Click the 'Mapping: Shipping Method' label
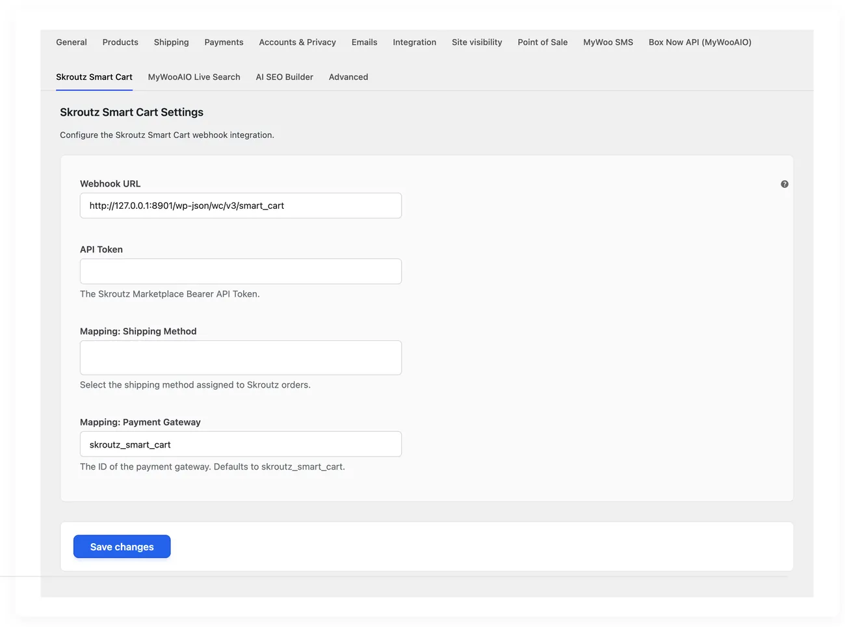 pyautogui.click(x=138, y=331)
